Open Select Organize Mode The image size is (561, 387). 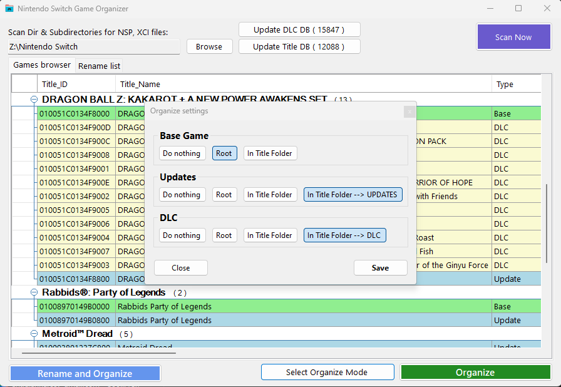pyautogui.click(x=327, y=373)
